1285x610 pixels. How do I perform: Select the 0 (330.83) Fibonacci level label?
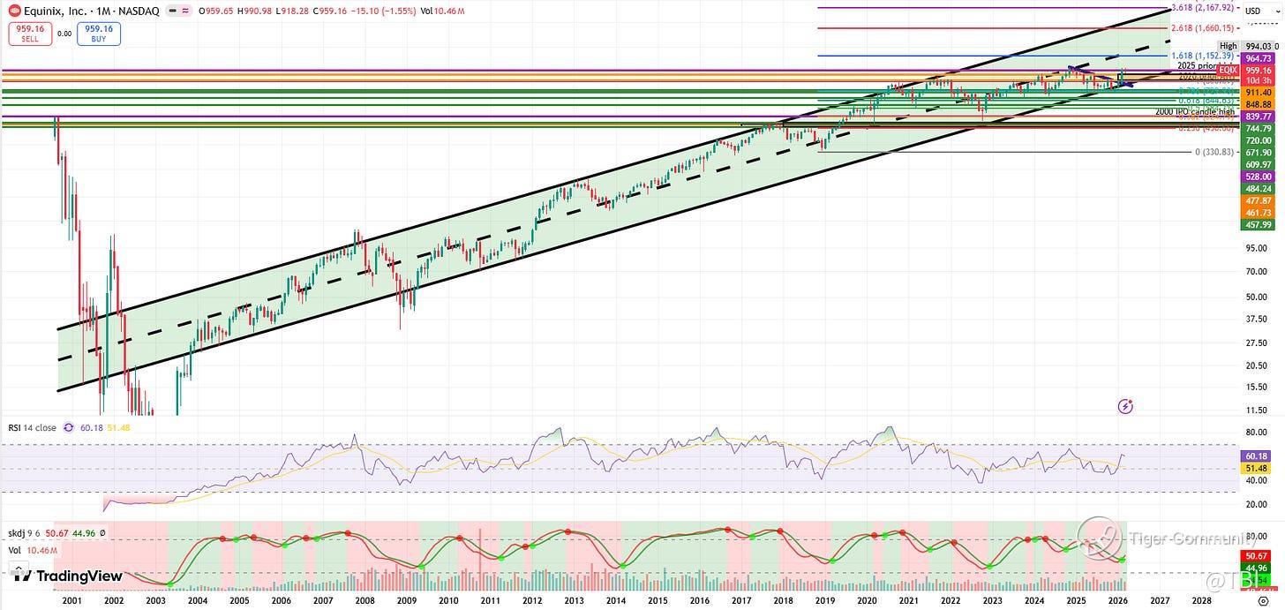(x=1215, y=152)
